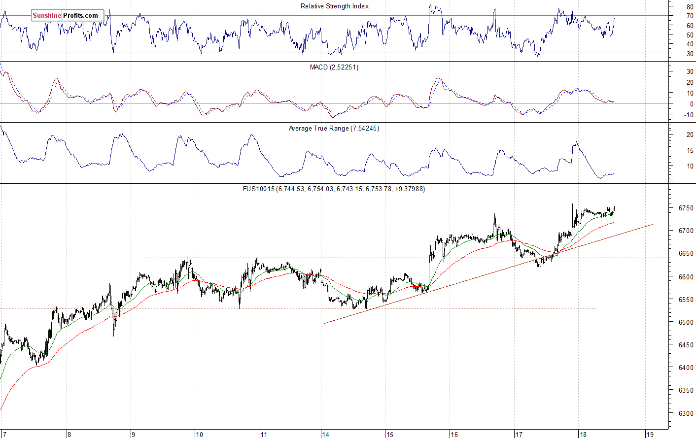Click price axis label 6350
696x438 pixels.
coord(686,390)
